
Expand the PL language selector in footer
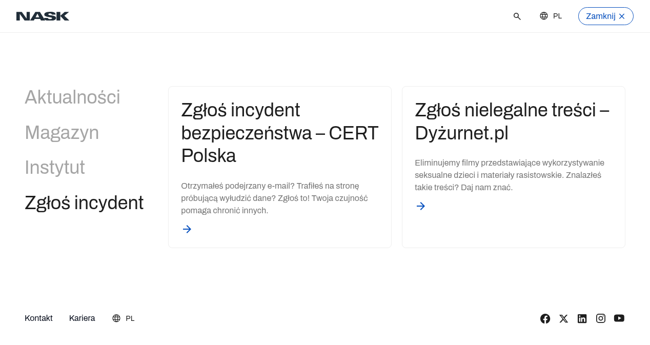[124, 318]
